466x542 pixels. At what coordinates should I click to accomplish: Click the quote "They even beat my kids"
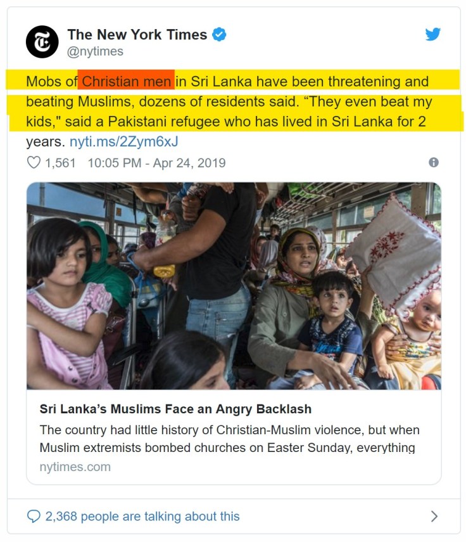coord(355,101)
